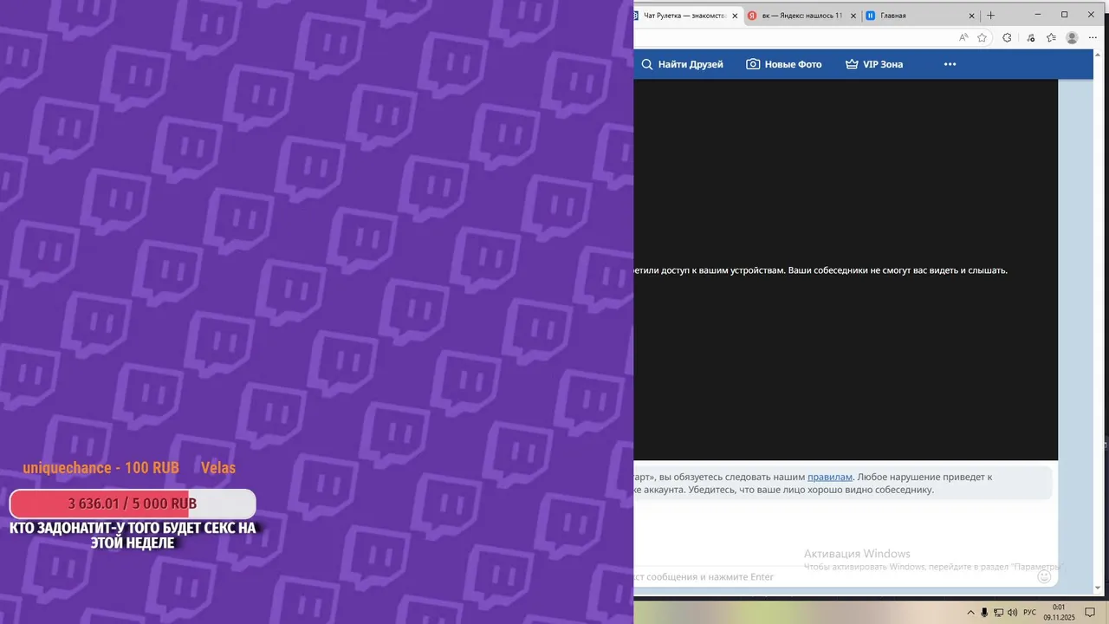Screen dimensions: 1109x624
Task: Click the camera icon beside Новые Фото
Action: point(753,64)
